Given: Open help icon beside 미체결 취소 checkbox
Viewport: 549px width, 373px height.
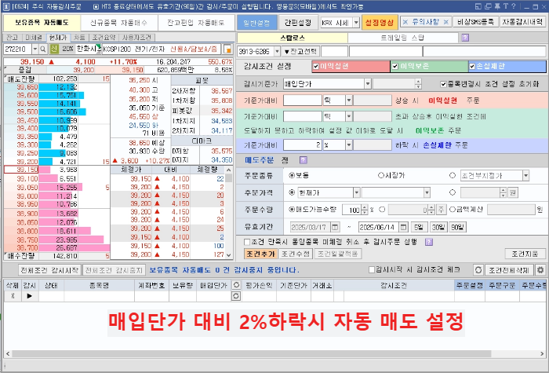Looking at the screenshot, I should pos(428,242).
